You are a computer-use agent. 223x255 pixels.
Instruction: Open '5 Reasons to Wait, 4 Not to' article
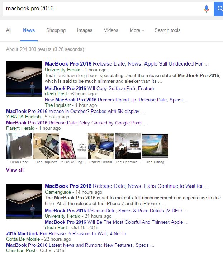[66, 233]
